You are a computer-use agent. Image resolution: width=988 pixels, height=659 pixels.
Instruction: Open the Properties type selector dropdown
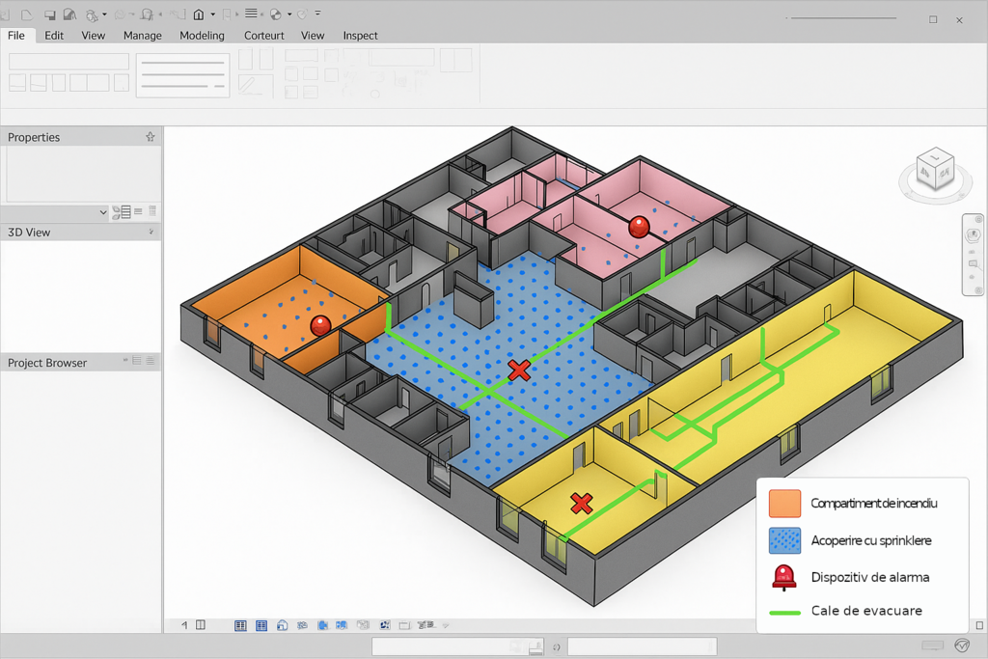pos(103,212)
